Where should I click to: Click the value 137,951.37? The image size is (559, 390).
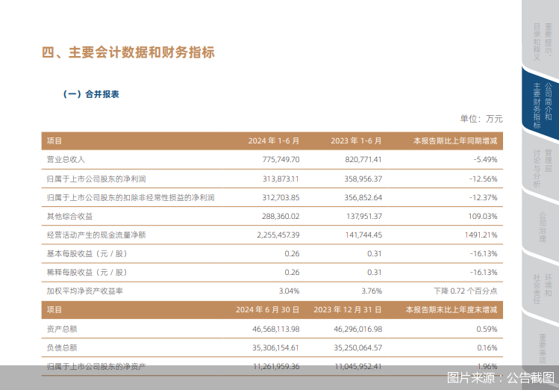(364, 216)
